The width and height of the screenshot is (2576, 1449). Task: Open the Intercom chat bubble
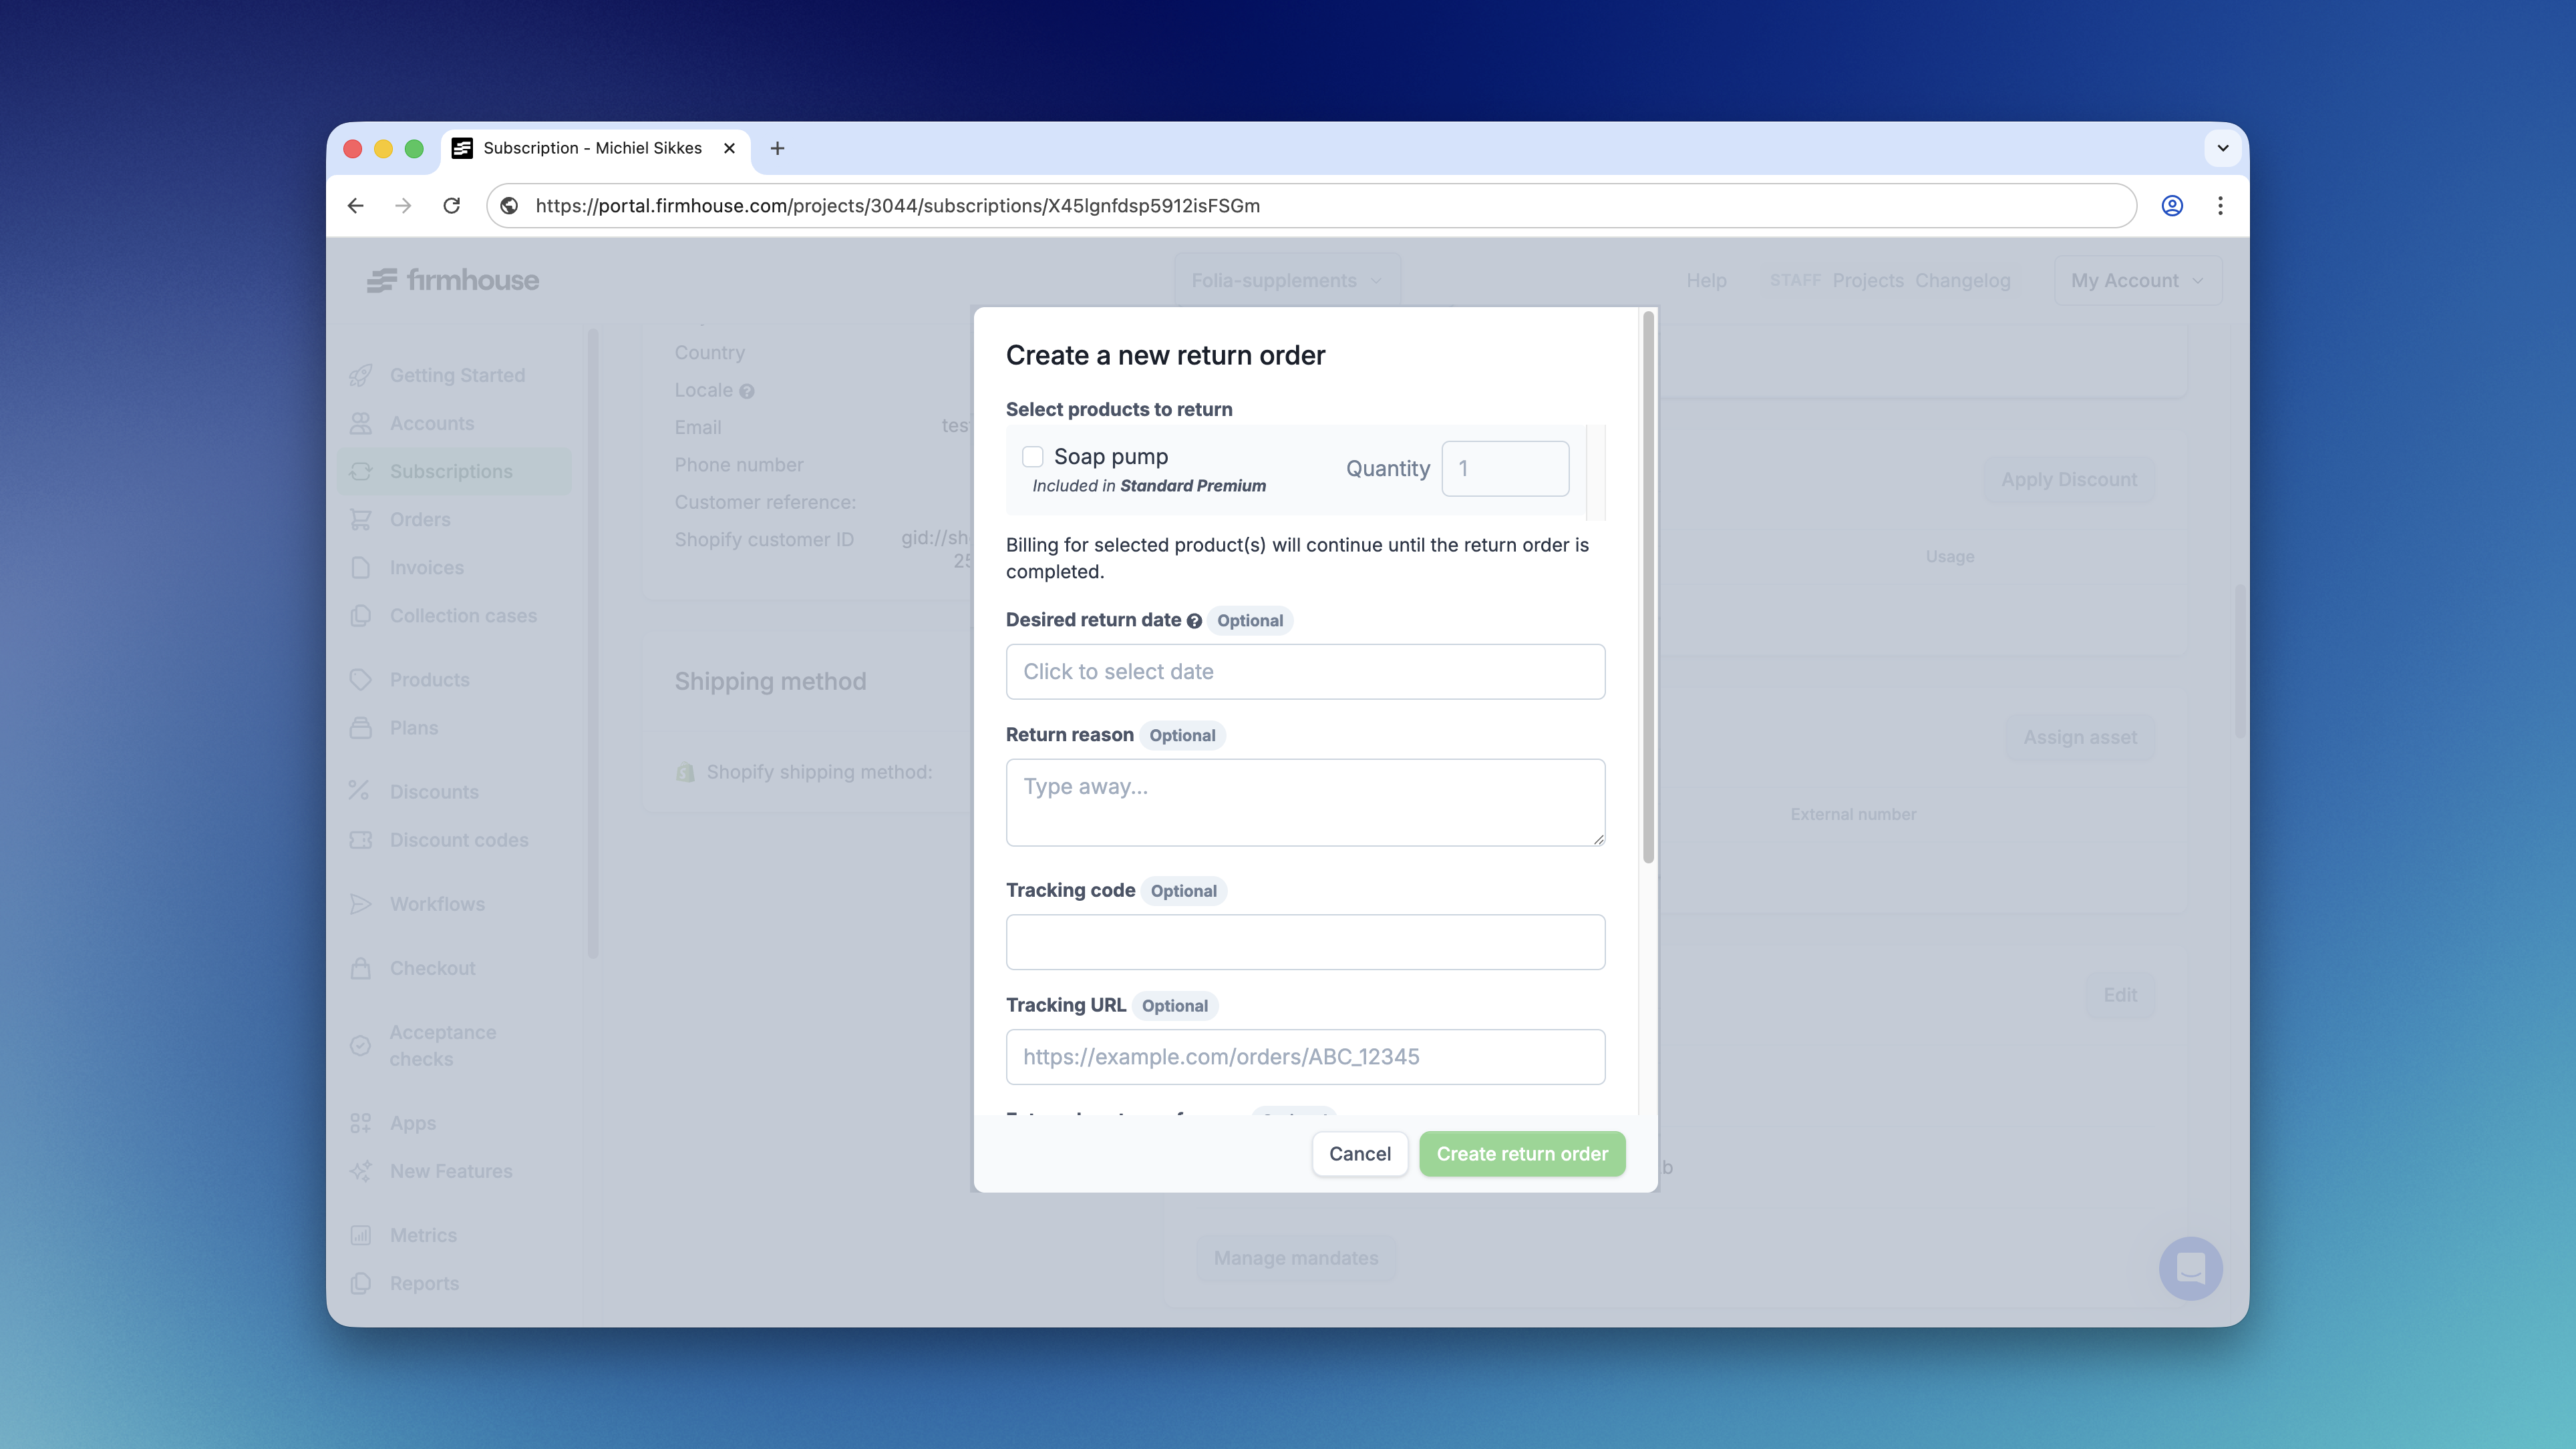point(2191,1267)
